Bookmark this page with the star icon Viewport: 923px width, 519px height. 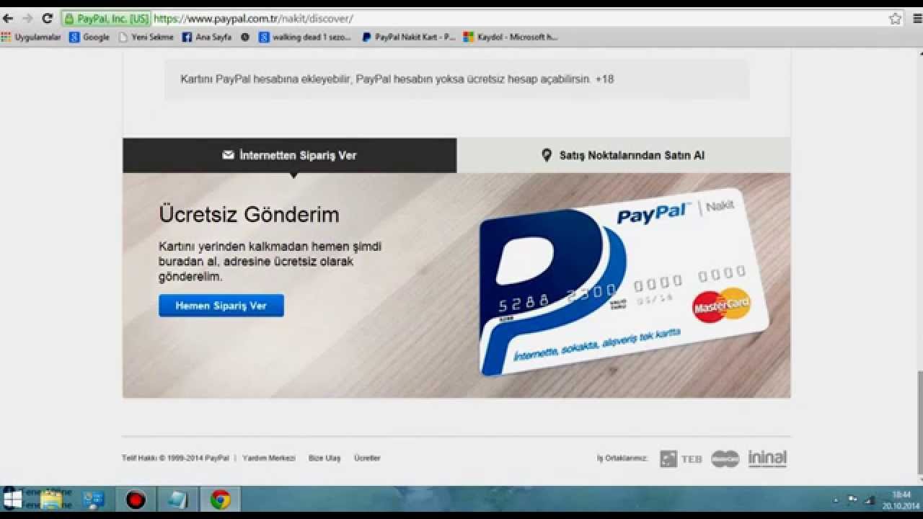point(896,19)
